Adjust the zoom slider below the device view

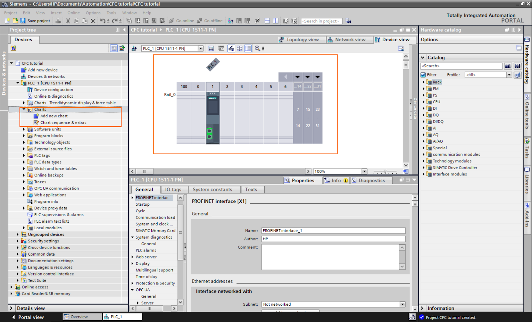(x=385, y=171)
